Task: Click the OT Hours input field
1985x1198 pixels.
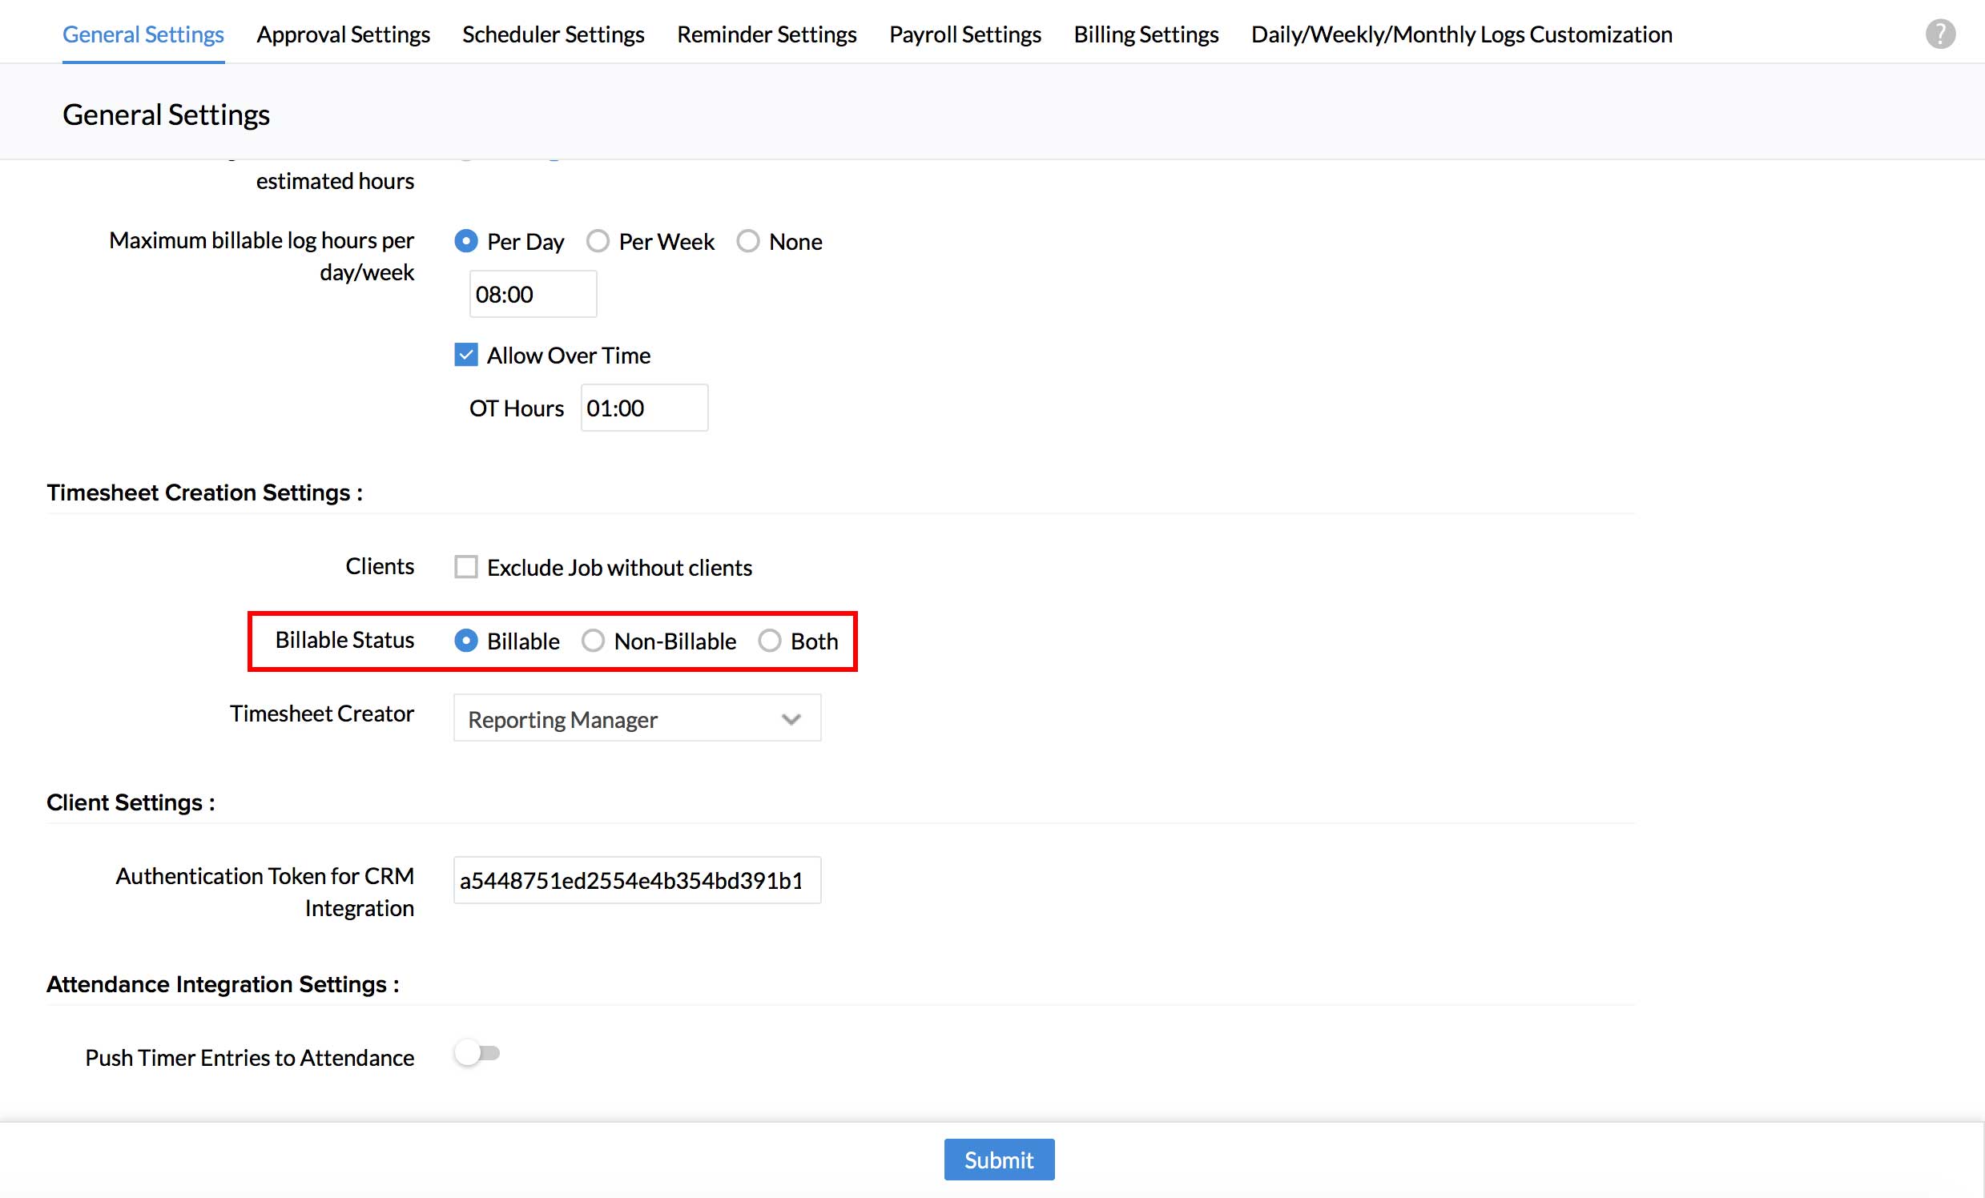Action: [x=644, y=408]
